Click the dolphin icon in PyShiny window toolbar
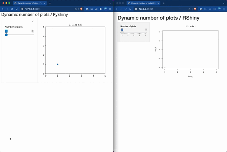Viewport: 227px width, 152px height. coord(105,9)
